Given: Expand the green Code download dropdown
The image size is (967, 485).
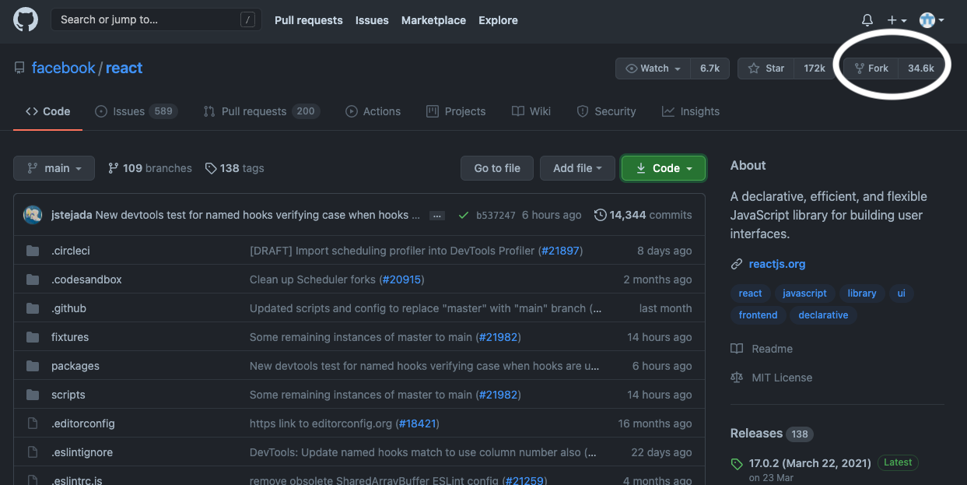Looking at the screenshot, I should coord(663,167).
